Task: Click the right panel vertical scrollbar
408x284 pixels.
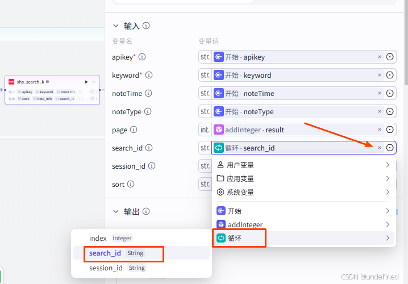Action: (406, 41)
